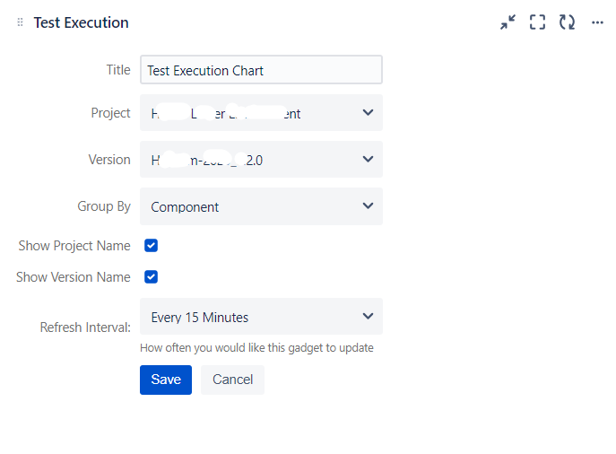This screenshot has height=454, width=616.
Task: Click the Group By label
Action: (104, 206)
